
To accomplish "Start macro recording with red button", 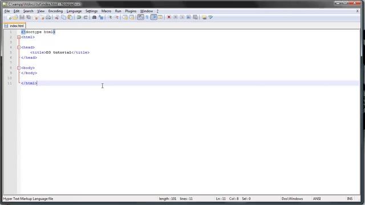I will coord(169,18).
